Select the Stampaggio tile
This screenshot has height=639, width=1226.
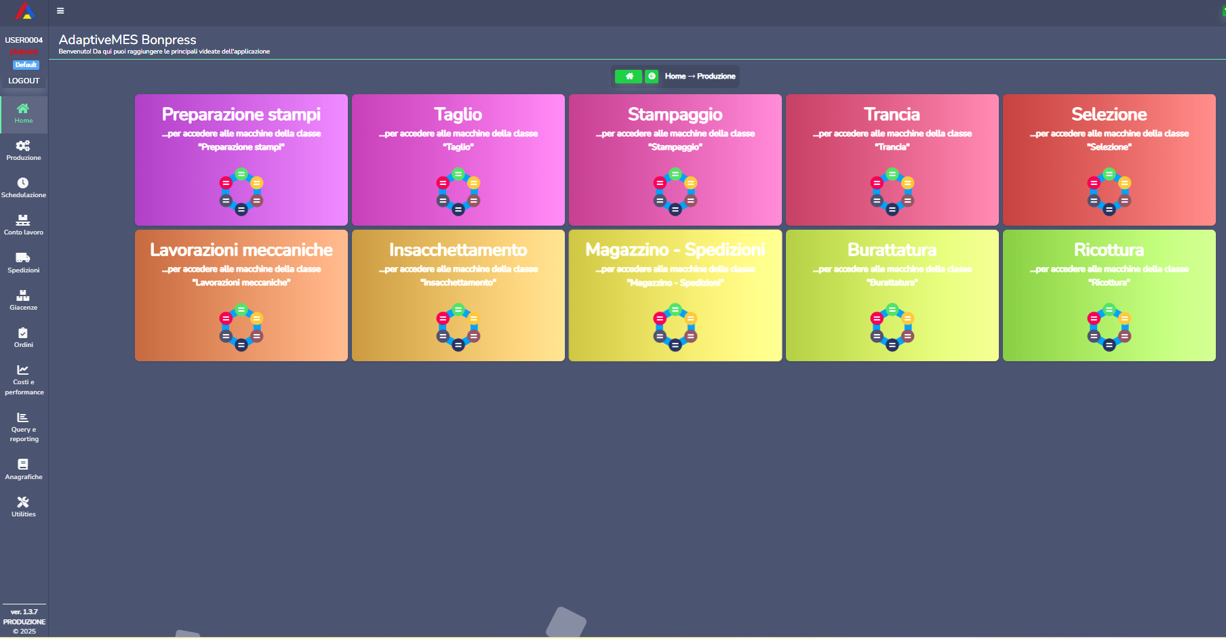pos(675,160)
